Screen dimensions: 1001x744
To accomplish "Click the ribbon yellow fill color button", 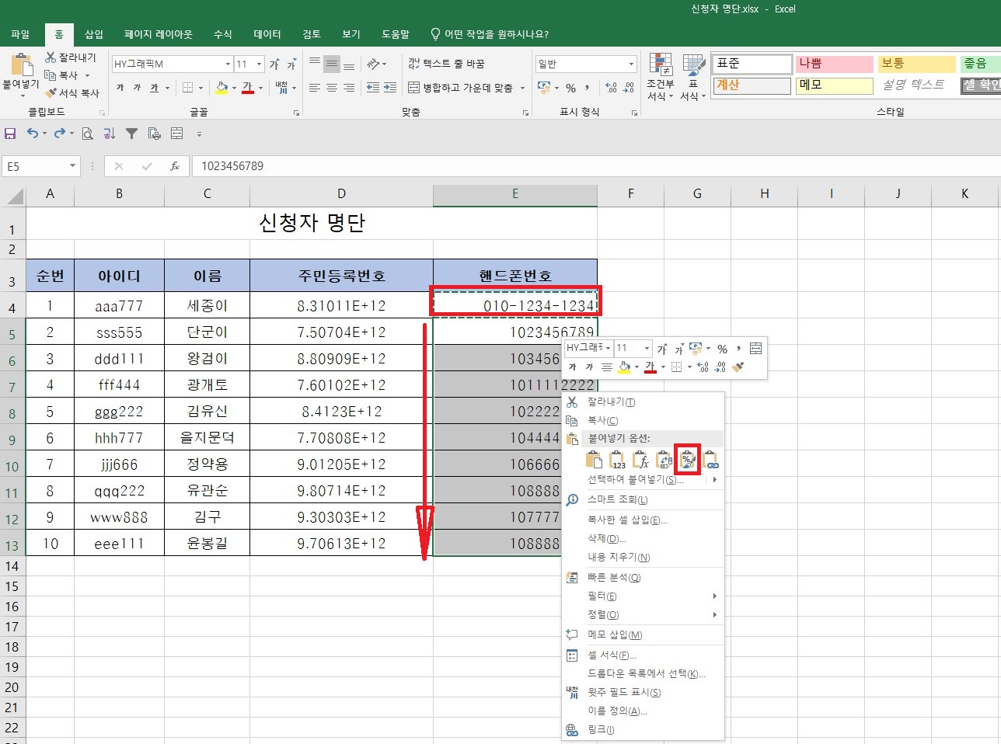I will coord(221,88).
